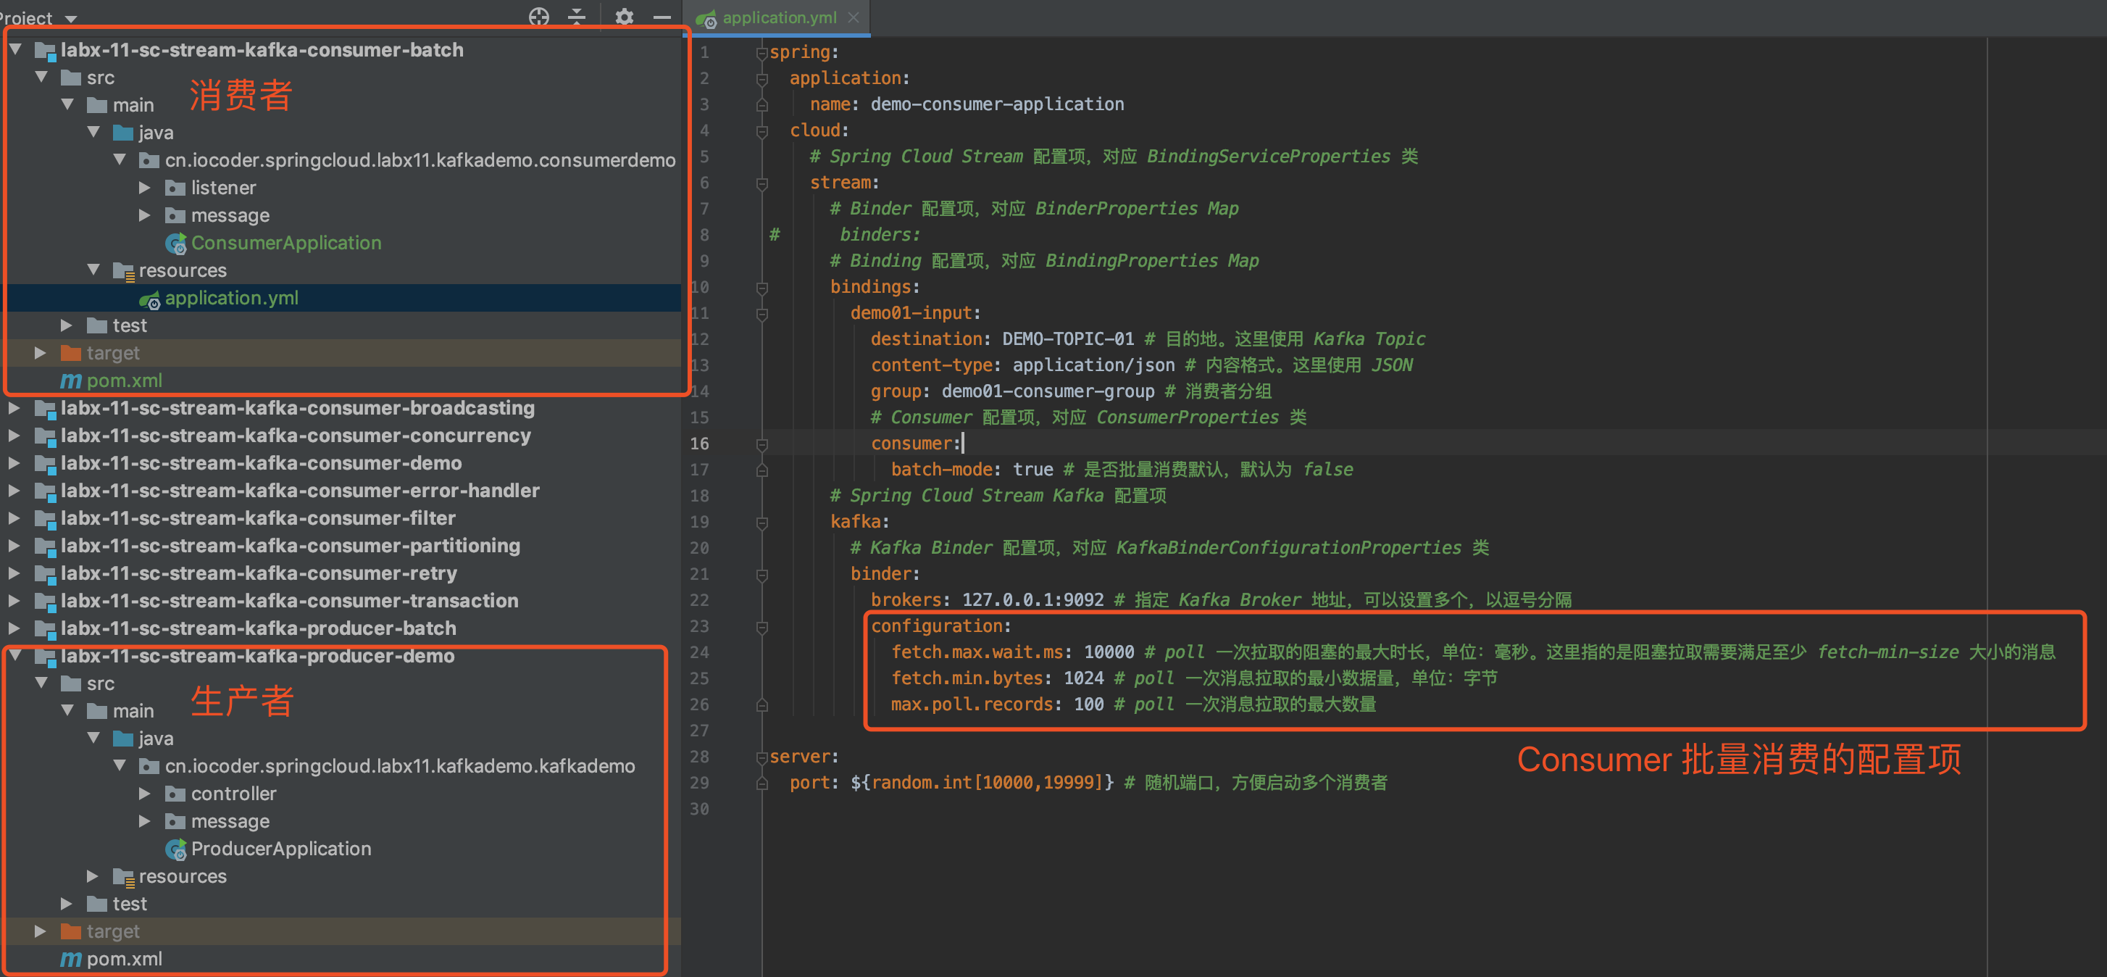This screenshot has width=2107, height=977.
Task: Select the orange target folder in consumer-batch
Action: [71, 354]
